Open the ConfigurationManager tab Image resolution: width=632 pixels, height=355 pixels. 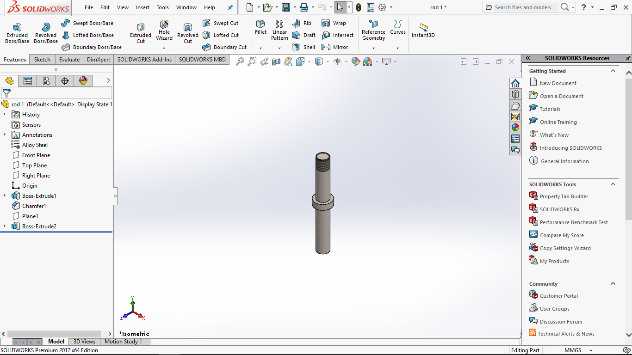[x=46, y=81]
